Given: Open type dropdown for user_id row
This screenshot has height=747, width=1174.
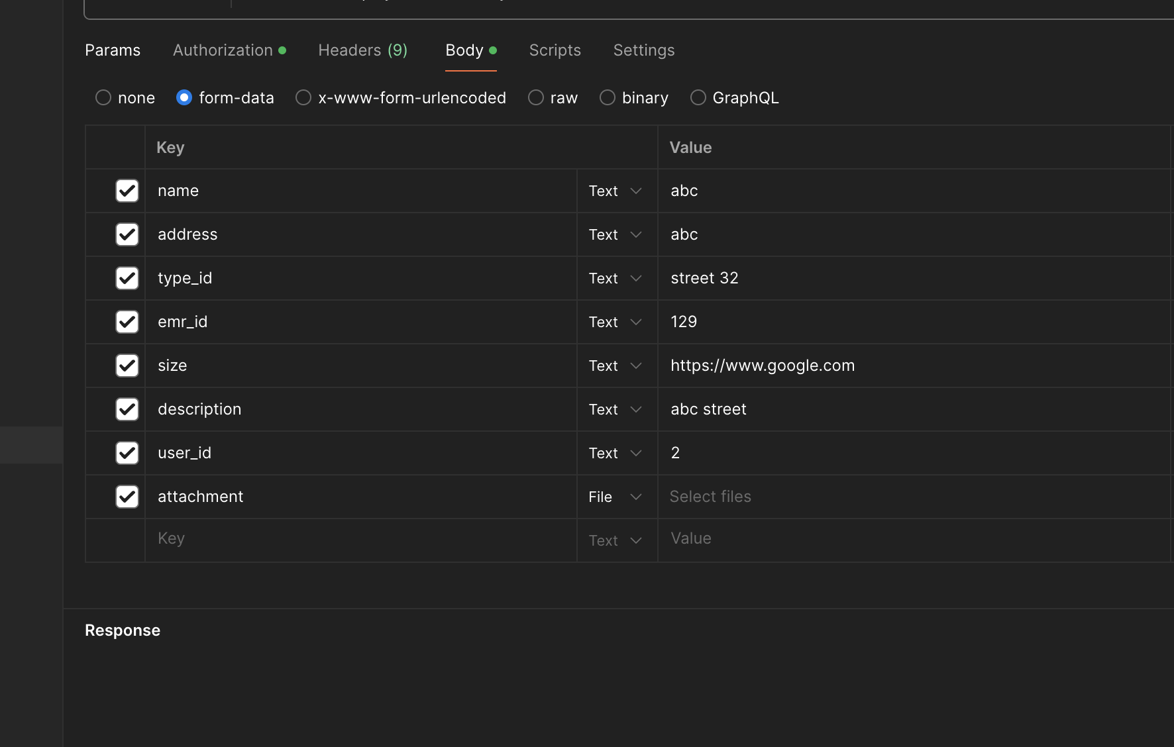Looking at the screenshot, I should [x=615, y=453].
